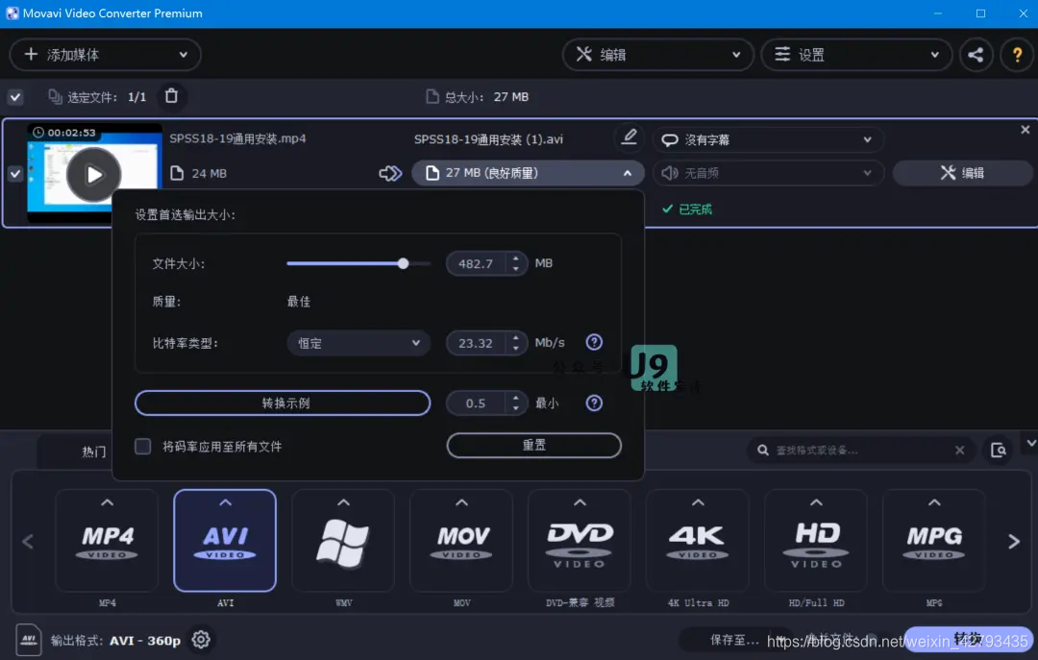Expand MOV format presets chevron

pos(461,503)
